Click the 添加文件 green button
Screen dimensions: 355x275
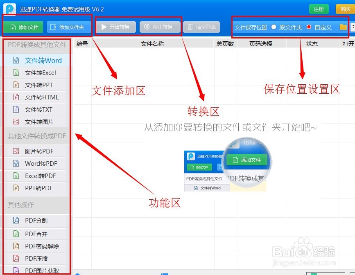click(x=23, y=27)
